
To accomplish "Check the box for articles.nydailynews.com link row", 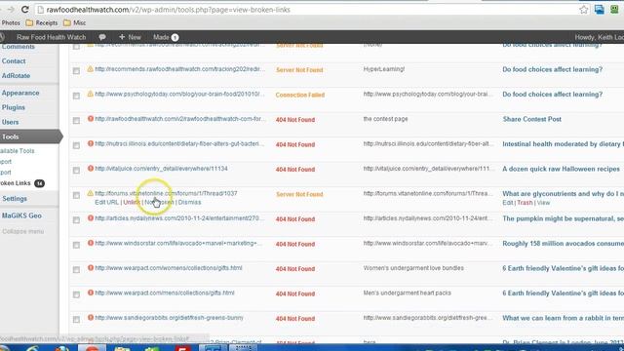I will point(76,220).
